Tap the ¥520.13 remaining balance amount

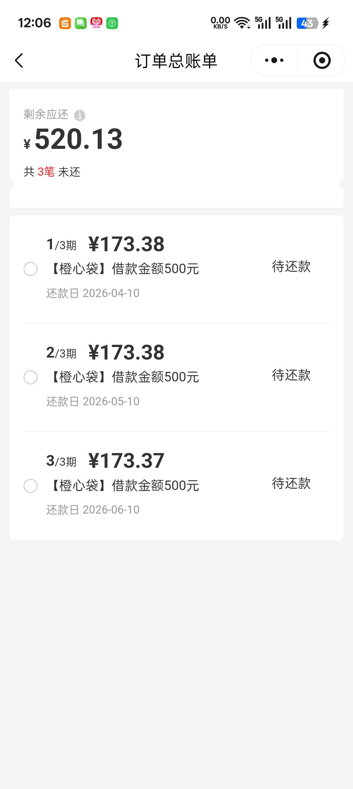[x=78, y=139]
